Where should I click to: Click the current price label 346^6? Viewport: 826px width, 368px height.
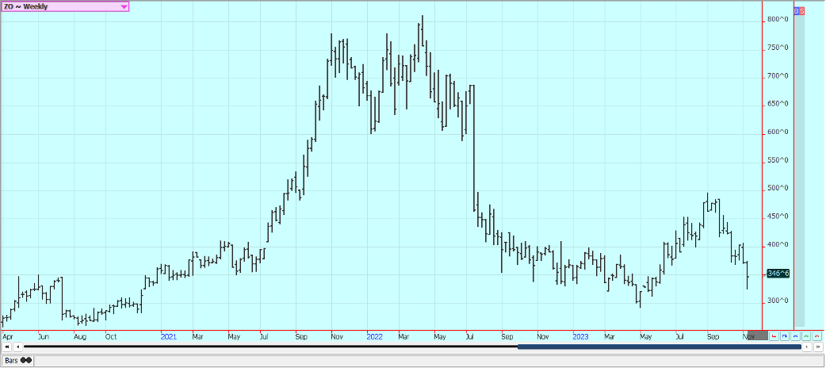tap(778, 273)
